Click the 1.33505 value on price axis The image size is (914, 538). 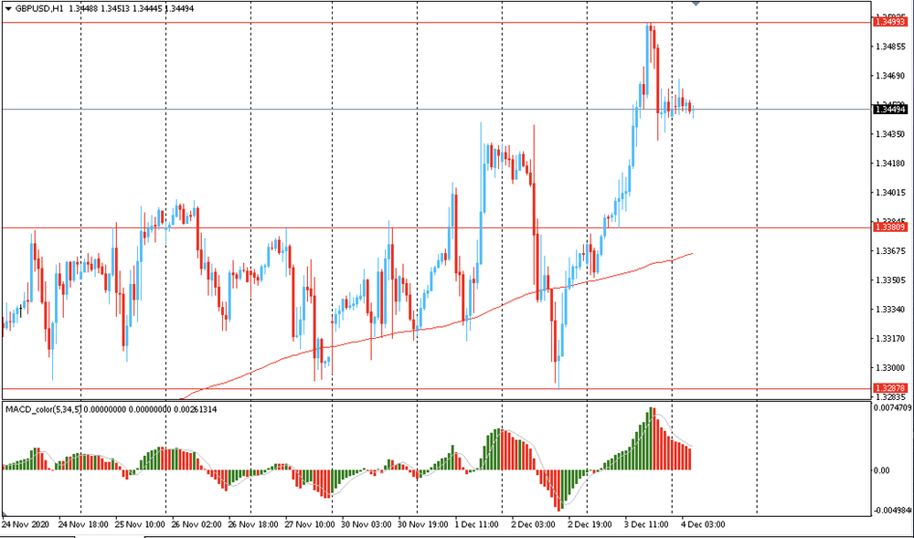(889, 280)
